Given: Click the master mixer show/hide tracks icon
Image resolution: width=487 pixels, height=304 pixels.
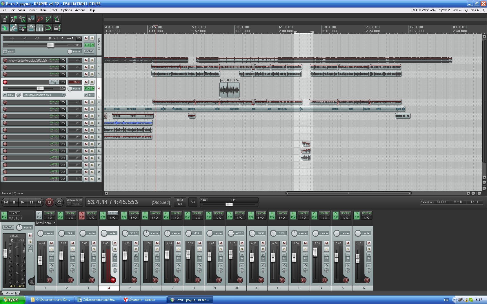Looking at the screenshot, I should click(32, 281).
